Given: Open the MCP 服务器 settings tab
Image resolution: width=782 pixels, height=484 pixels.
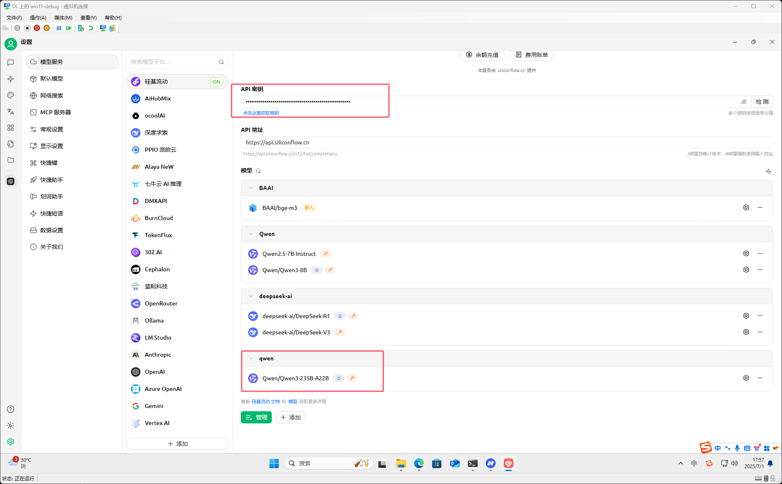Looking at the screenshot, I should coord(55,112).
